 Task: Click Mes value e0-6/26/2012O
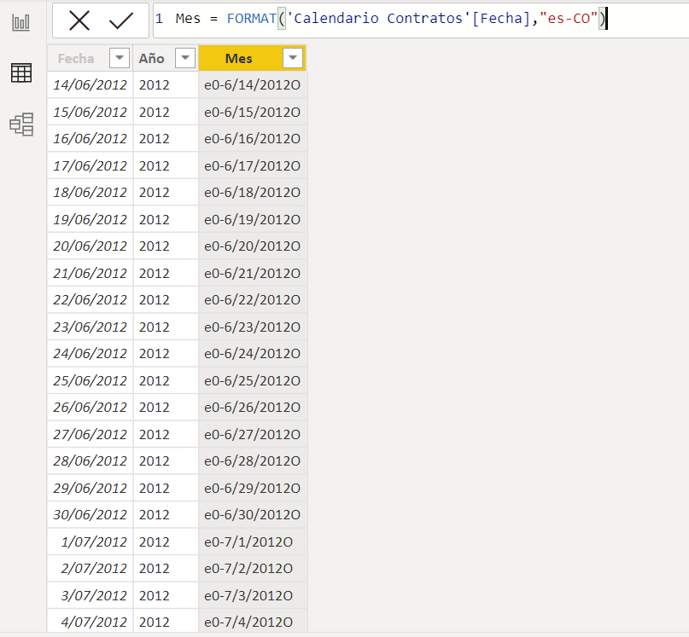click(x=253, y=407)
